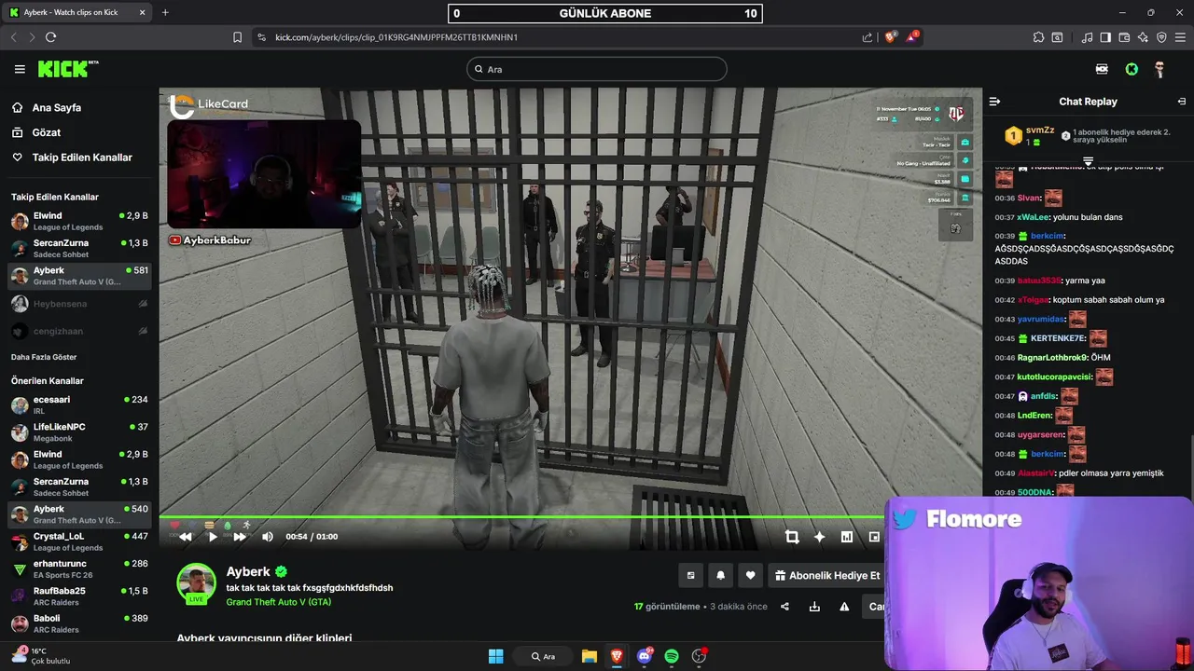Open the Kick hamburger menu

click(20, 69)
